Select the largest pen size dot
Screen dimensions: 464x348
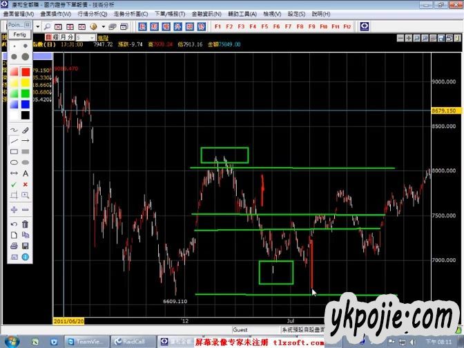[x=26, y=57]
